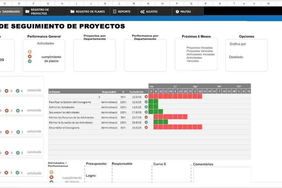Screen dimensions: 282x188
Task: Click red X icon under Atividades / Performance
Action: click(51, 177)
